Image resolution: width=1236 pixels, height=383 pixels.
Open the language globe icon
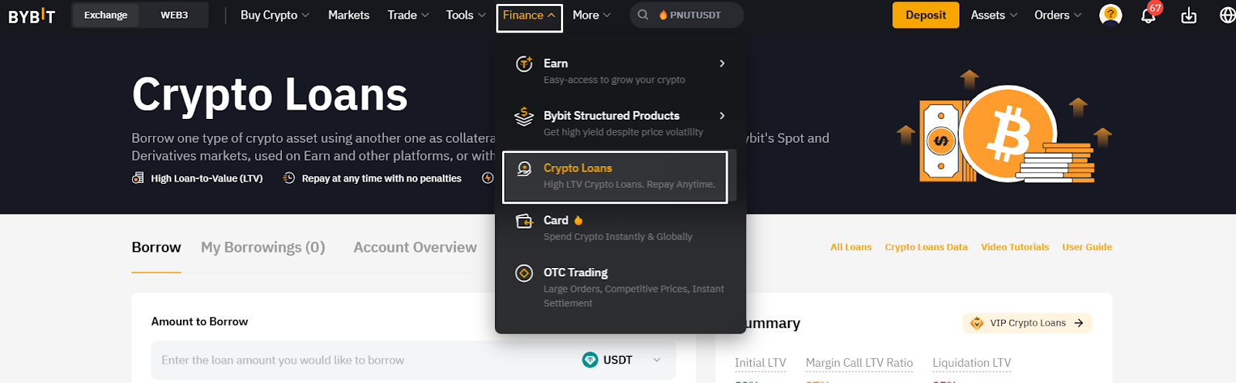pos(1228,15)
